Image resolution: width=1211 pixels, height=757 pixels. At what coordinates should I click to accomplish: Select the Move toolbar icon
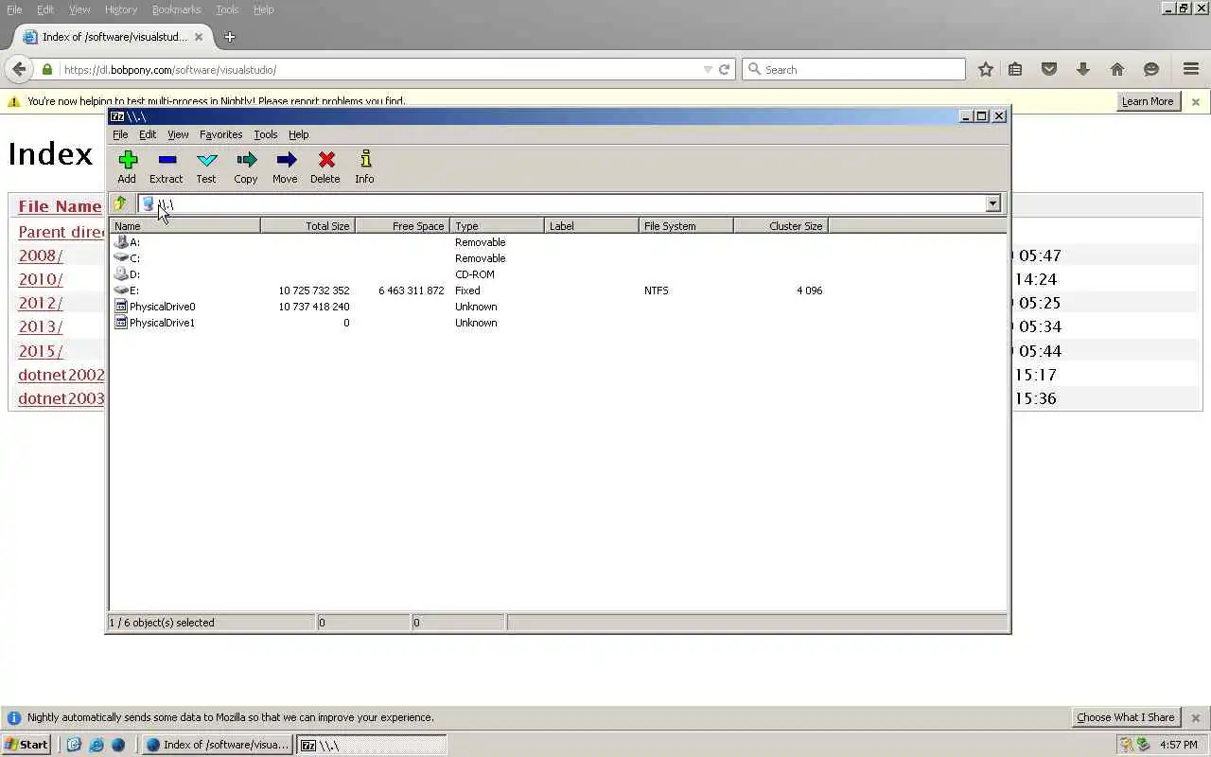[x=285, y=167]
